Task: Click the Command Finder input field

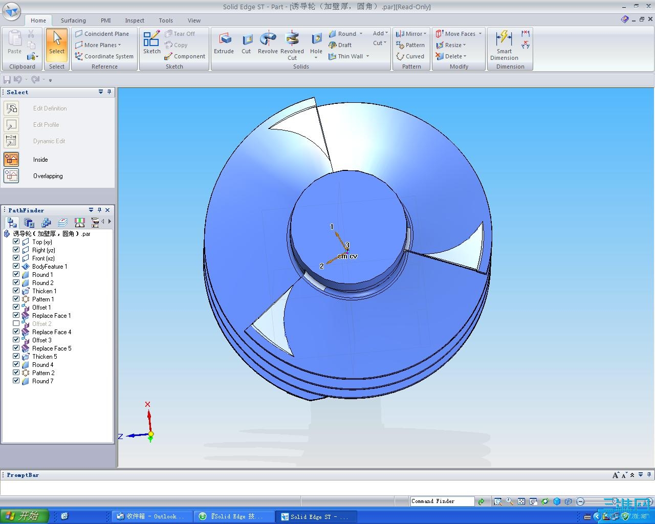Action: (x=442, y=501)
